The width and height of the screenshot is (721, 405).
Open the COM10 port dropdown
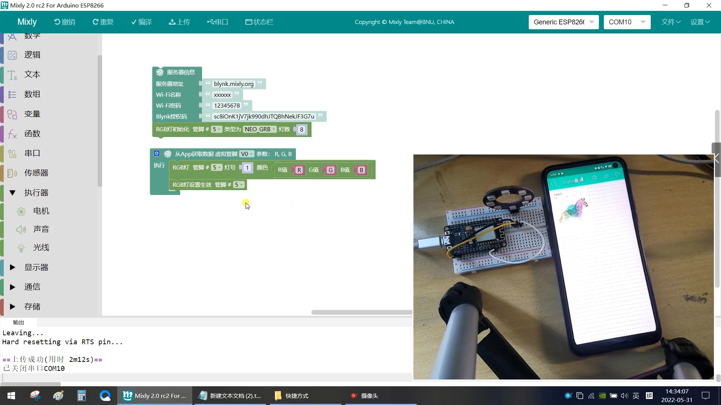(x=627, y=22)
